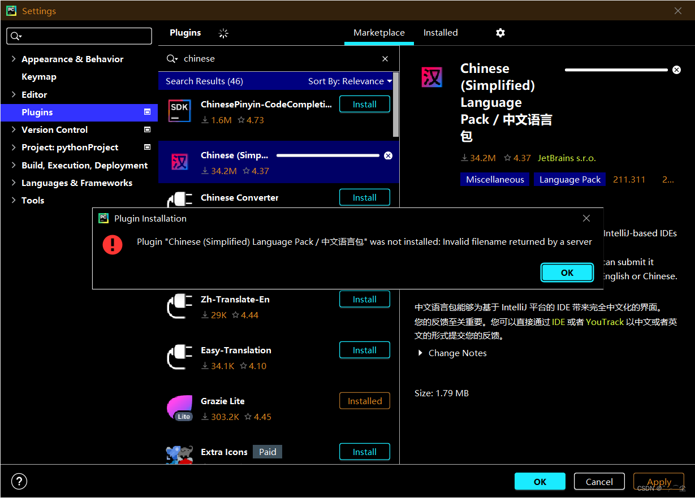695x498 pixels.
Task: Install ChinesePinyin-CodeCompletion plugin
Action: pyautogui.click(x=365, y=104)
